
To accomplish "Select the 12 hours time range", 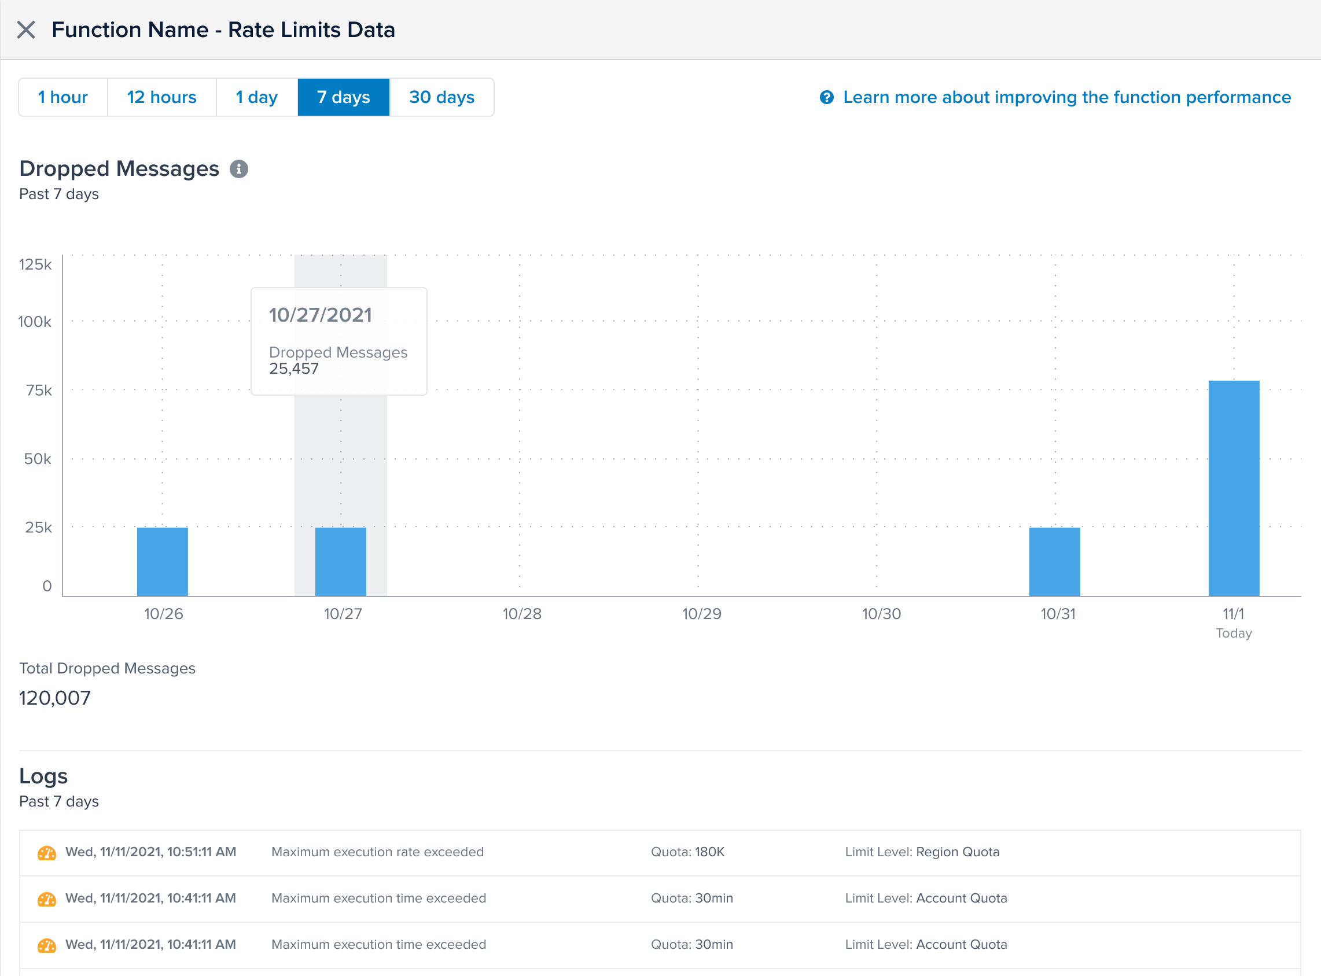I will 162,97.
